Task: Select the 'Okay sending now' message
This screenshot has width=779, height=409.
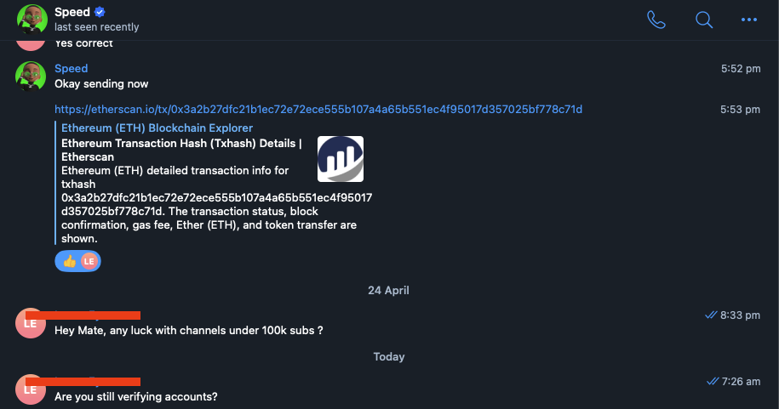Action: tap(101, 84)
